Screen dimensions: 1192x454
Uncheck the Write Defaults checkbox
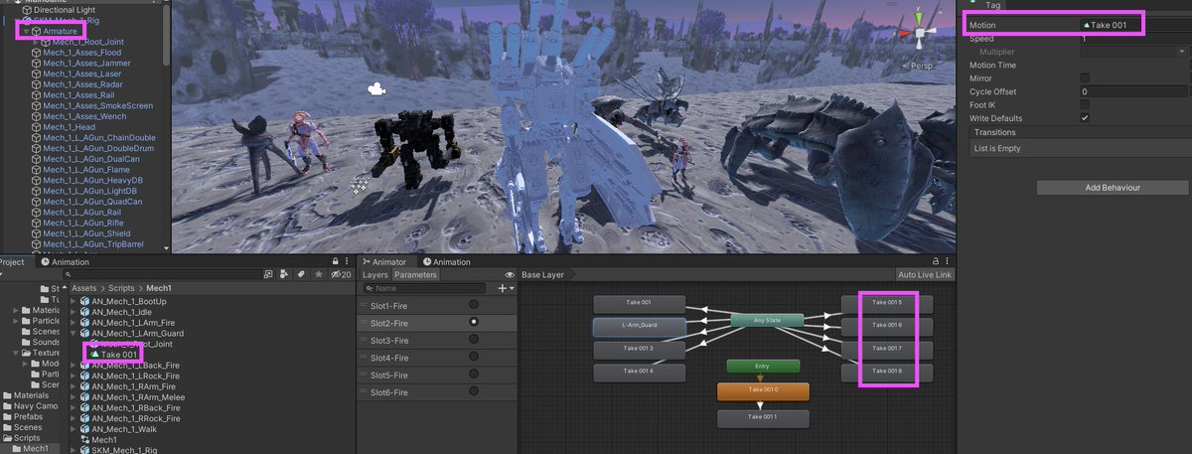(1085, 118)
